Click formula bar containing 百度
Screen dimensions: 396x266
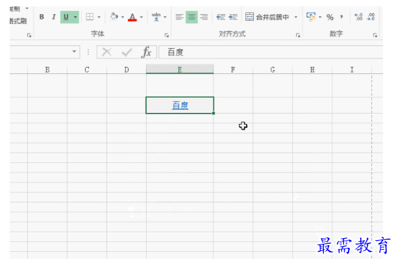tap(271, 53)
